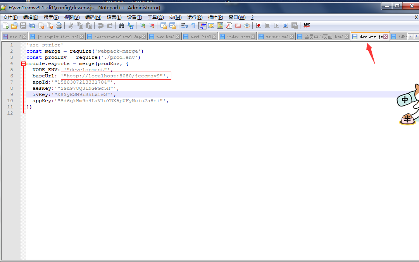Close the dev.env.js tab

(386, 37)
